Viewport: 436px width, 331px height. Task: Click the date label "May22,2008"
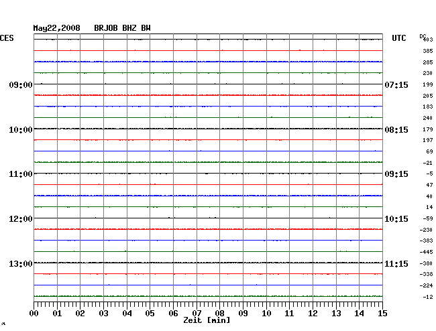[57, 28]
